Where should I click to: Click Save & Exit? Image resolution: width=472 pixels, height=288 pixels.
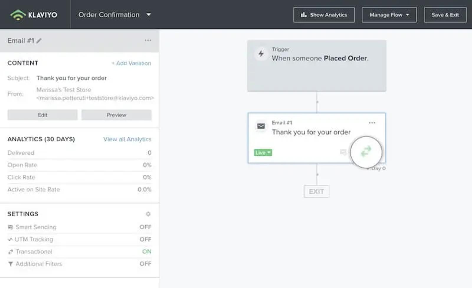pyautogui.click(x=445, y=15)
